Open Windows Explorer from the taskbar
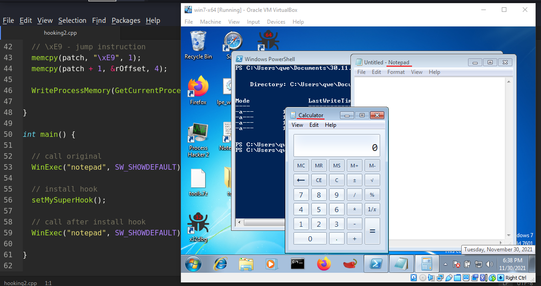The height and width of the screenshot is (286, 541). [246, 264]
